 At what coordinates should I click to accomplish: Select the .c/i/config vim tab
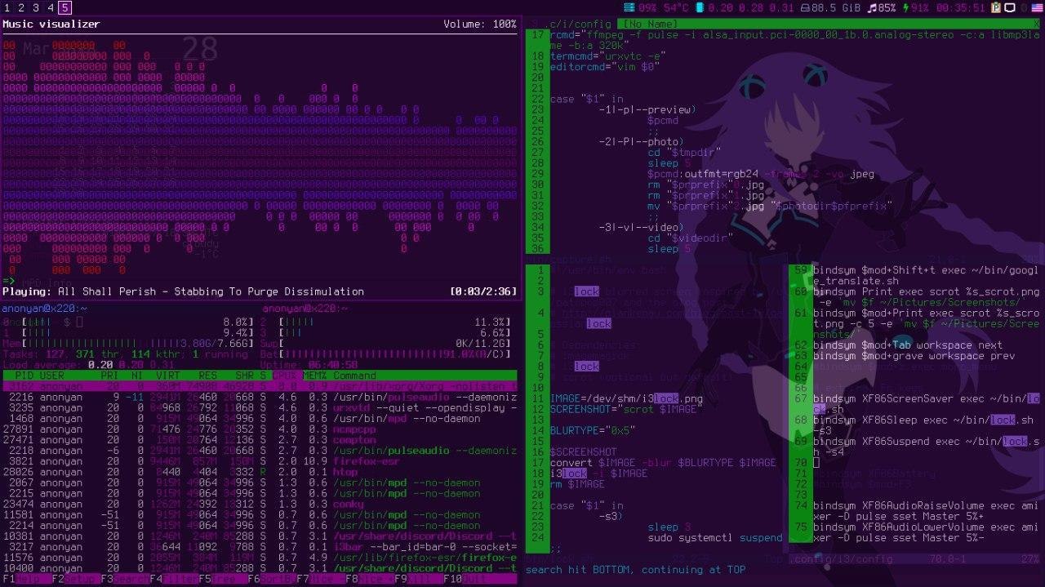coord(579,24)
